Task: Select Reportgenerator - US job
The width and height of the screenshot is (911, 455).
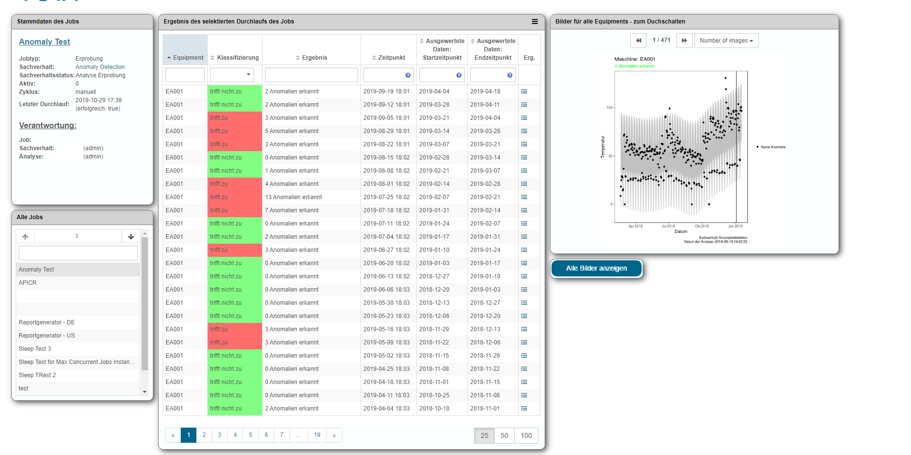Action: (78, 336)
